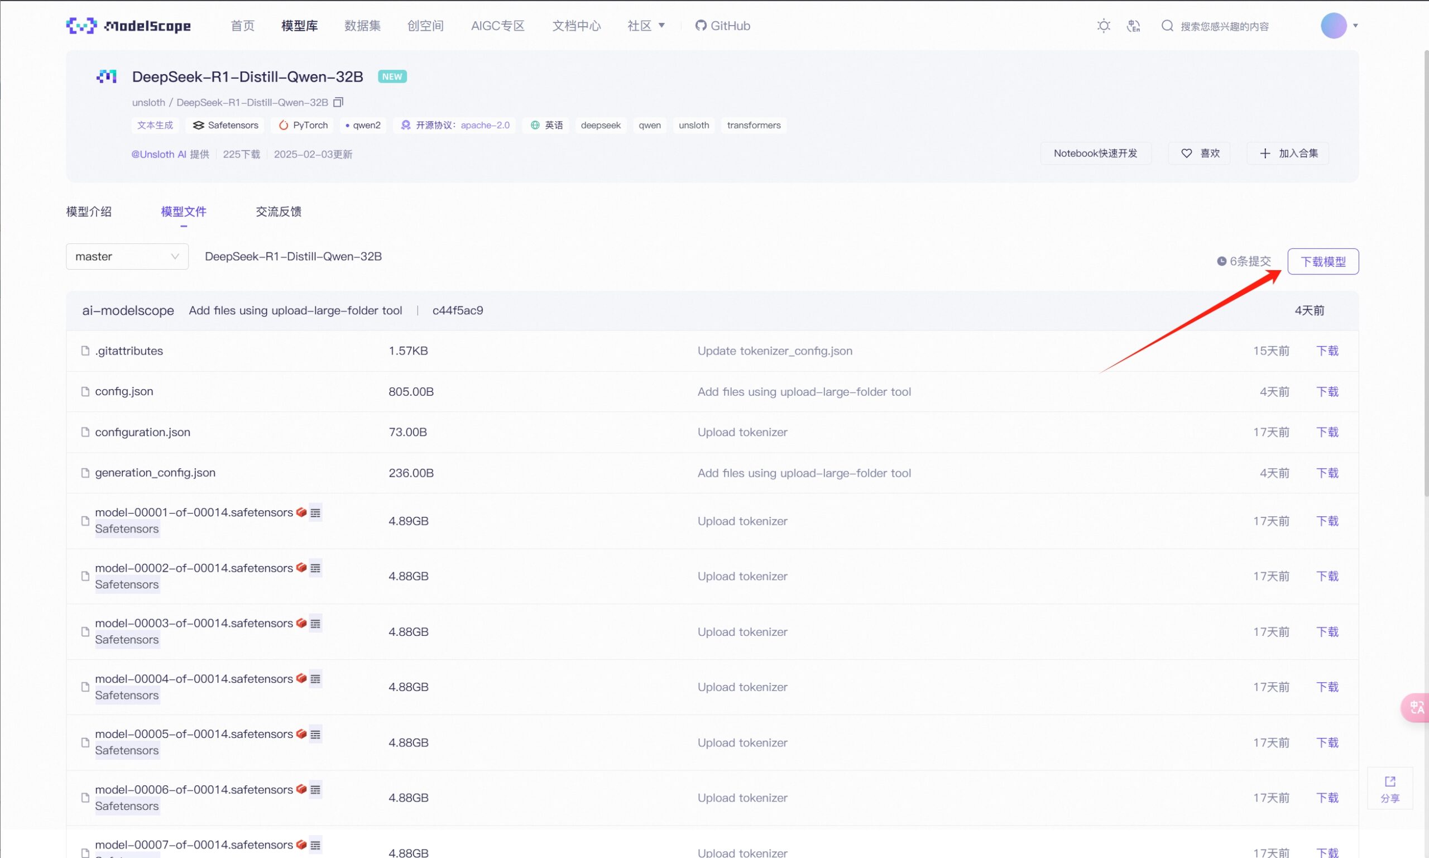Switch to the 交流反馈 tab
The width and height of the screenshot is (1429, 858).
coord(279,212)
